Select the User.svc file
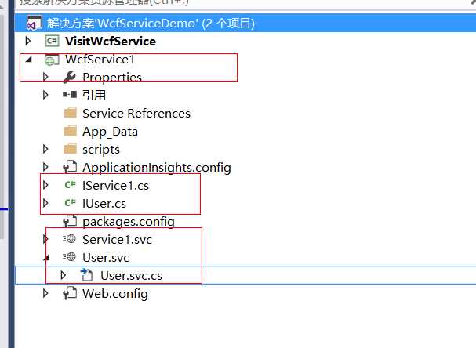Viewport: 476px width, 348px height. 106,257
